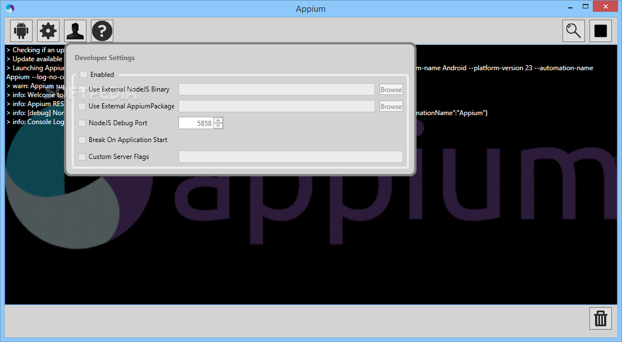Tick Use External AppiumPackage

[82, 106]
